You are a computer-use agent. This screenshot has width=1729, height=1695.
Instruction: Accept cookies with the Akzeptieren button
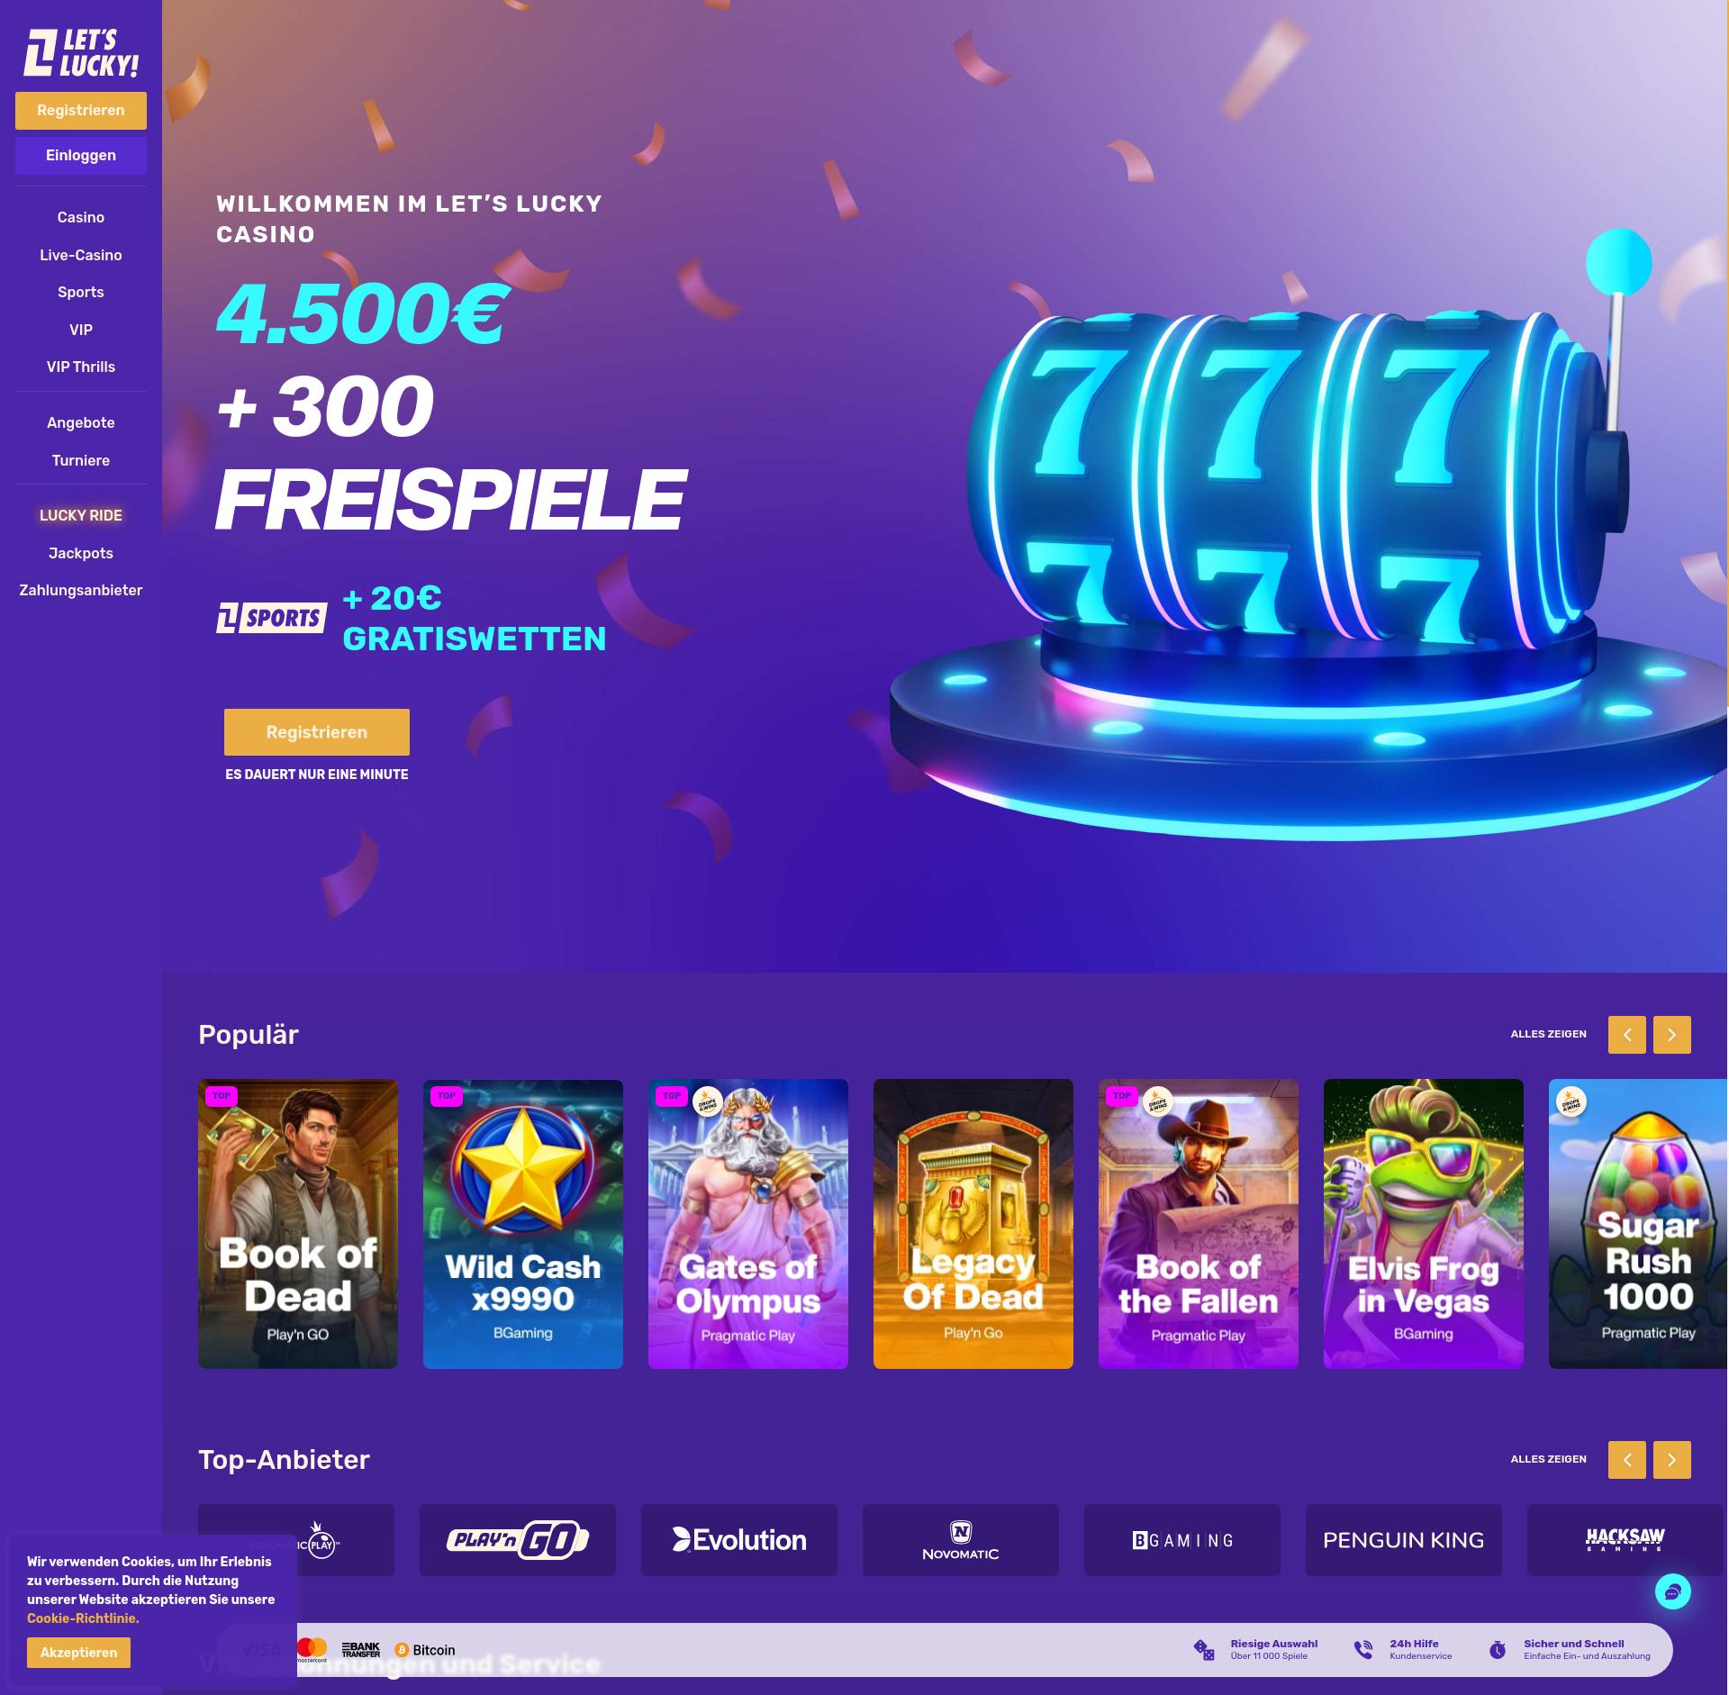(x=78, y=1653)
